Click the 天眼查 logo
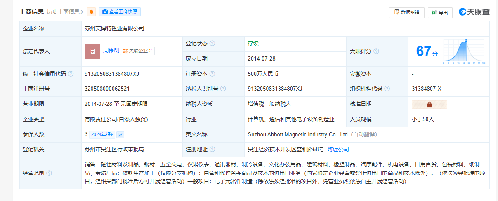Screen dimensions: 498x201 coord(474,12)
